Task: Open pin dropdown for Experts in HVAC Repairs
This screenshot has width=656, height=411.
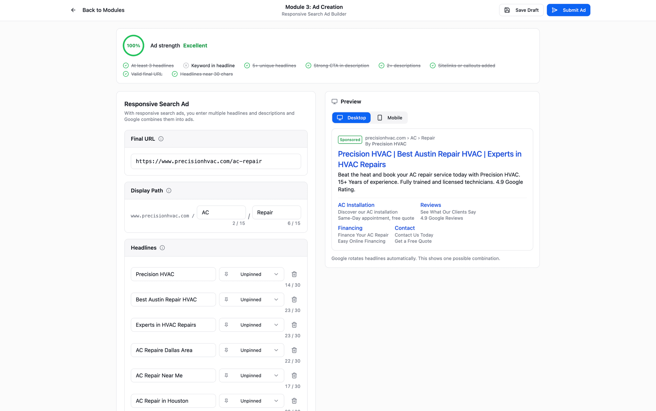Action: 251,325
